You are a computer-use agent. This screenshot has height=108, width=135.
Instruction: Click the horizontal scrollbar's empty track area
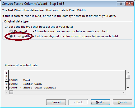tap(67, 92)
